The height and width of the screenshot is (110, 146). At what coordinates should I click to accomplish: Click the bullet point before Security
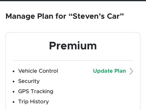pos(14,81)
